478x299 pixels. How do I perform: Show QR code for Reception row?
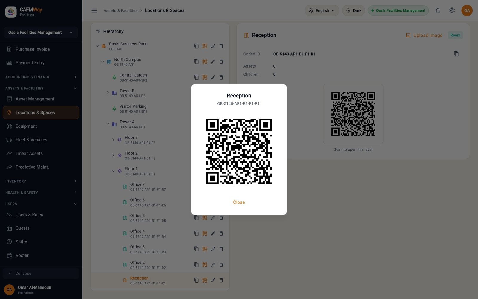205,280
